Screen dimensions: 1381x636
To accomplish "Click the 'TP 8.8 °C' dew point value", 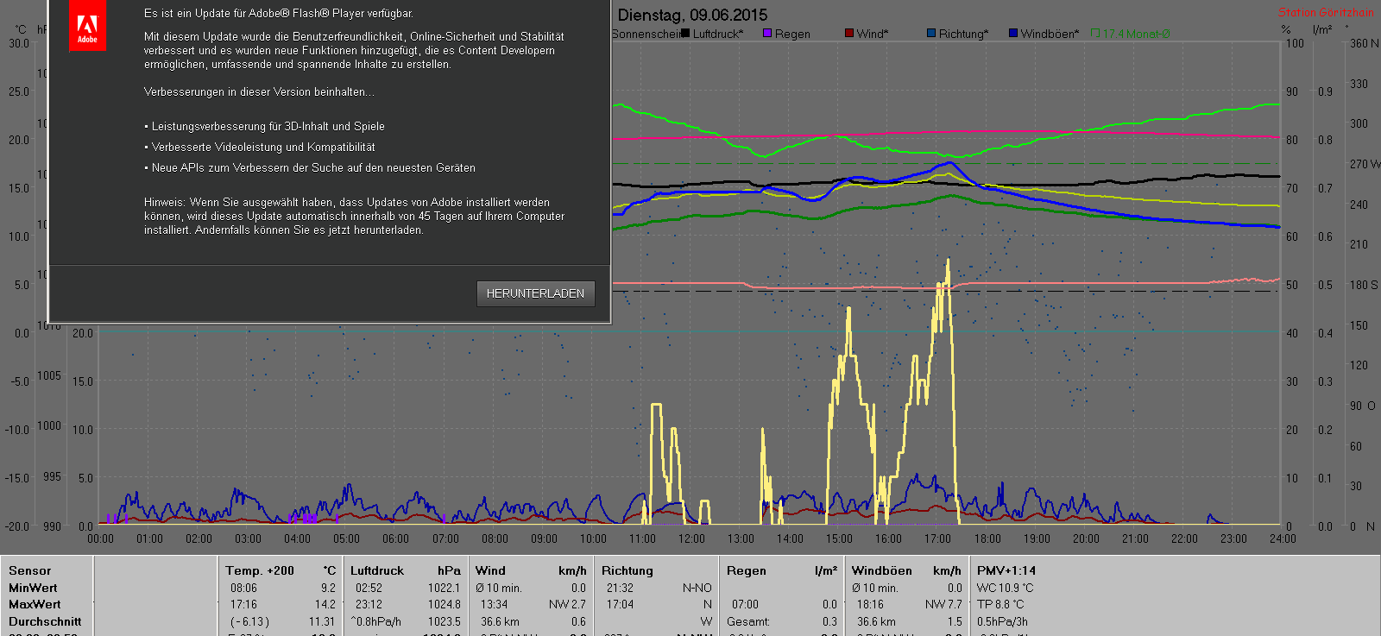I will 1000,604.
